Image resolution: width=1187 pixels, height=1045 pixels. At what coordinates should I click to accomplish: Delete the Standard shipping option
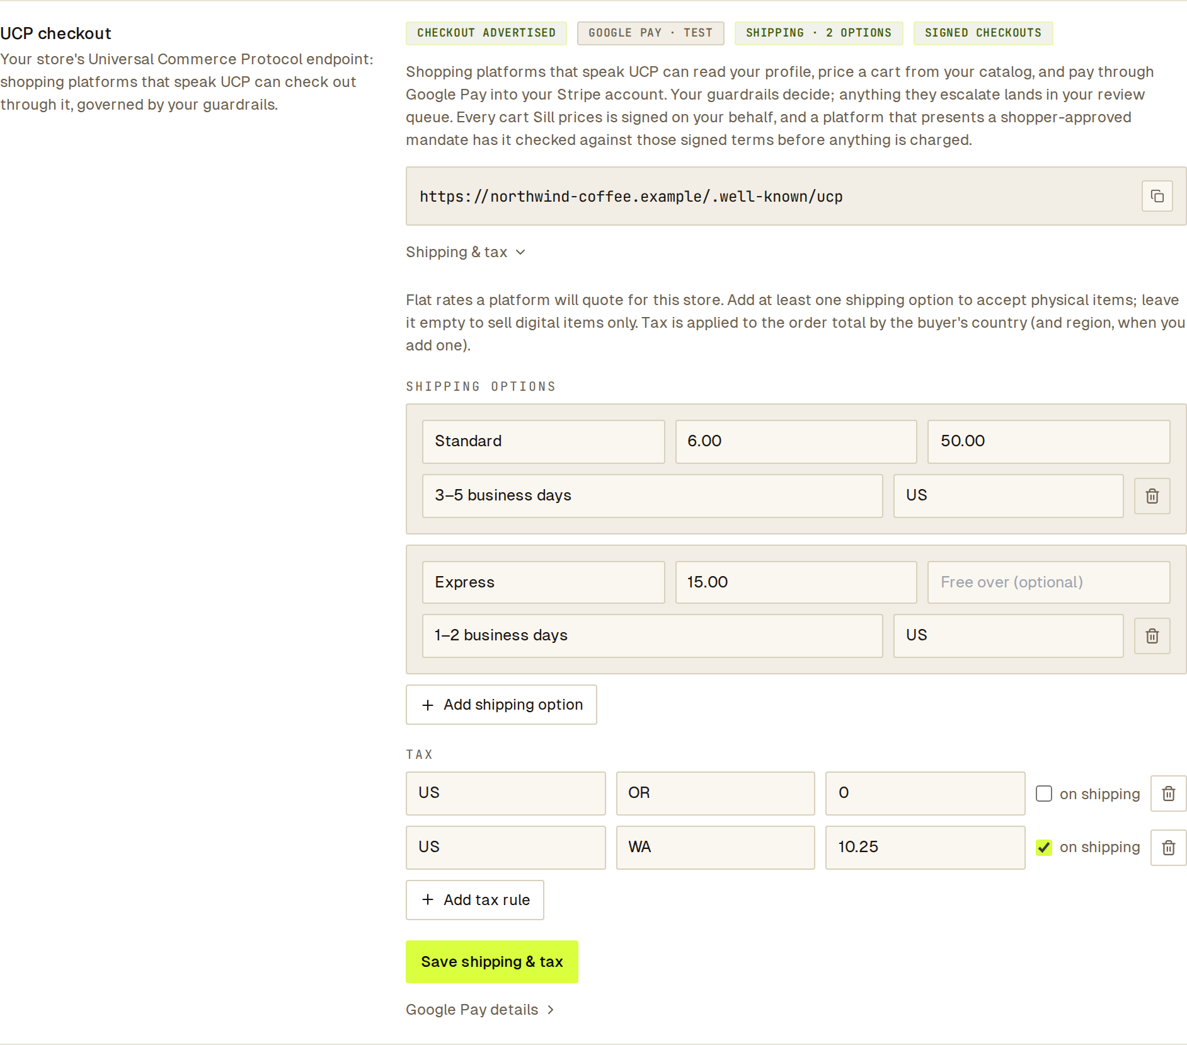(1152, 496)
